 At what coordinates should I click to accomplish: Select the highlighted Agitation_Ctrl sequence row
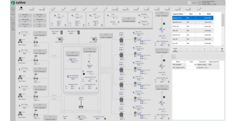(193, 18)
